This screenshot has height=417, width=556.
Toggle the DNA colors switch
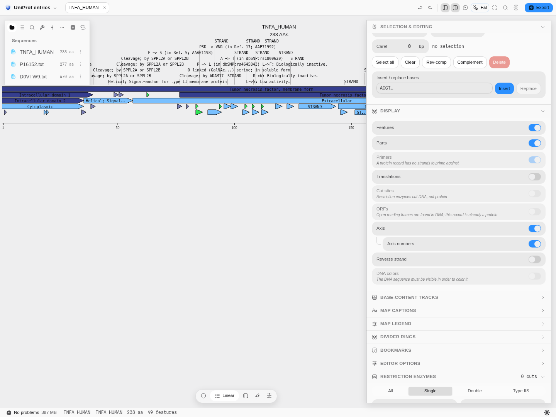pos(535,276)
